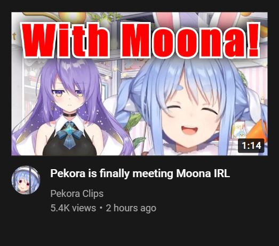
Task: Click the exclamation mark in the red overlay
Action: coord(254,39)
